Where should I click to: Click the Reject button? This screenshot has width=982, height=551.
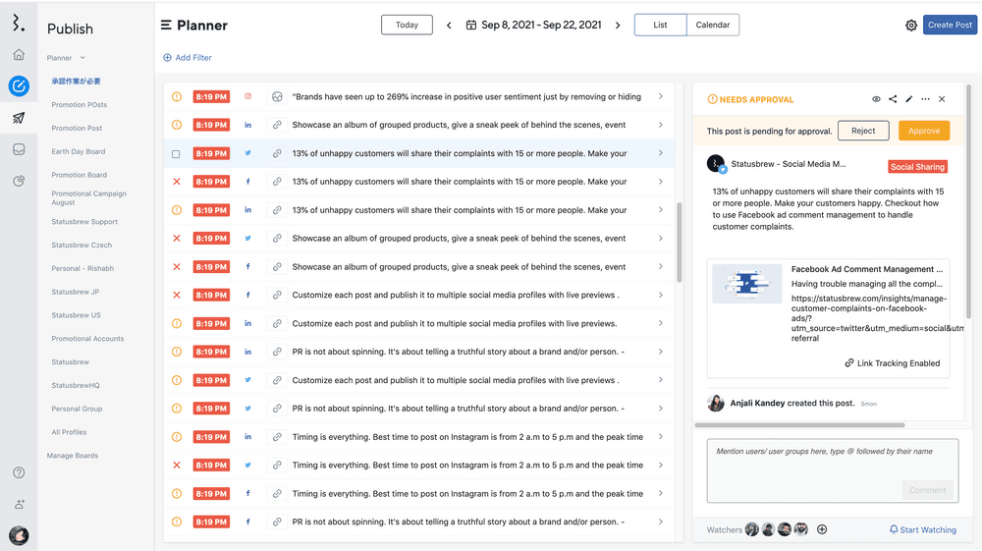click(863, 131)
